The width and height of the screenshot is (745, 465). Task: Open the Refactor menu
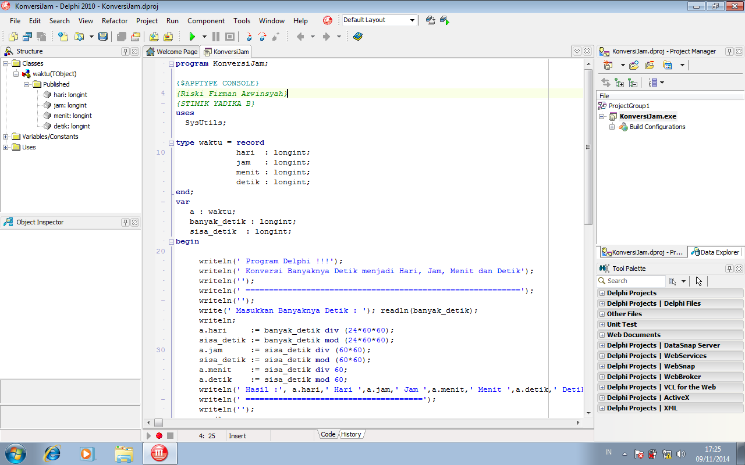(x=114, y=20)
